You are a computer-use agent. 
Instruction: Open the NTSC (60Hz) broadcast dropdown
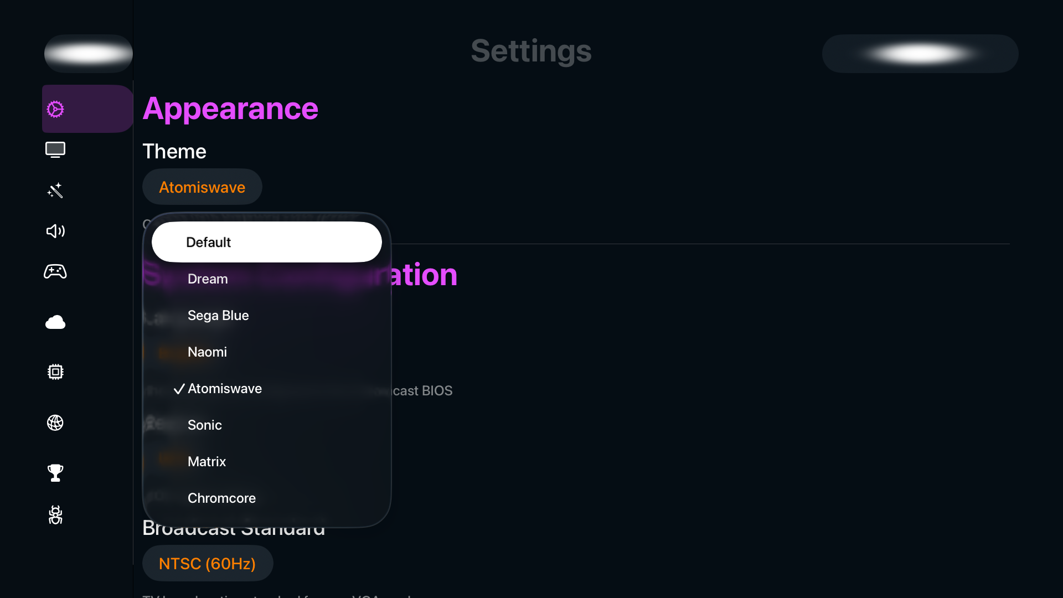point(208,563)
